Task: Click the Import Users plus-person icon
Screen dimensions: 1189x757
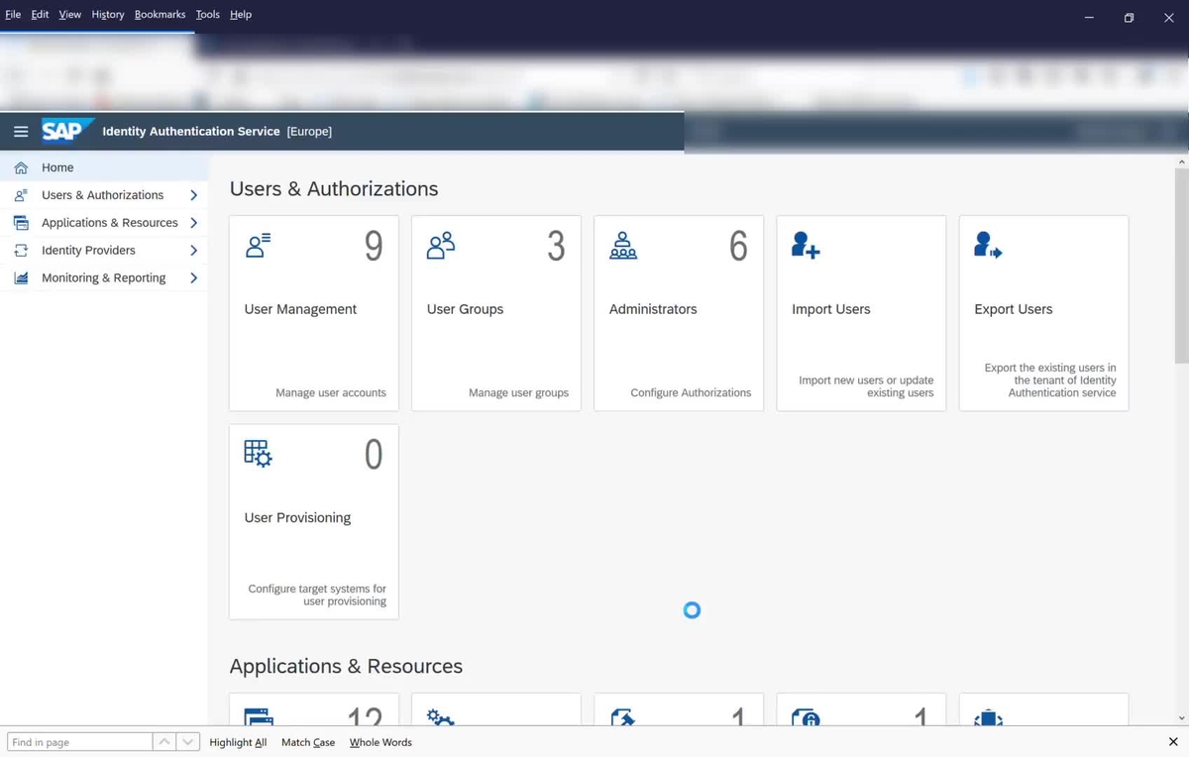Action: (806, 246)
